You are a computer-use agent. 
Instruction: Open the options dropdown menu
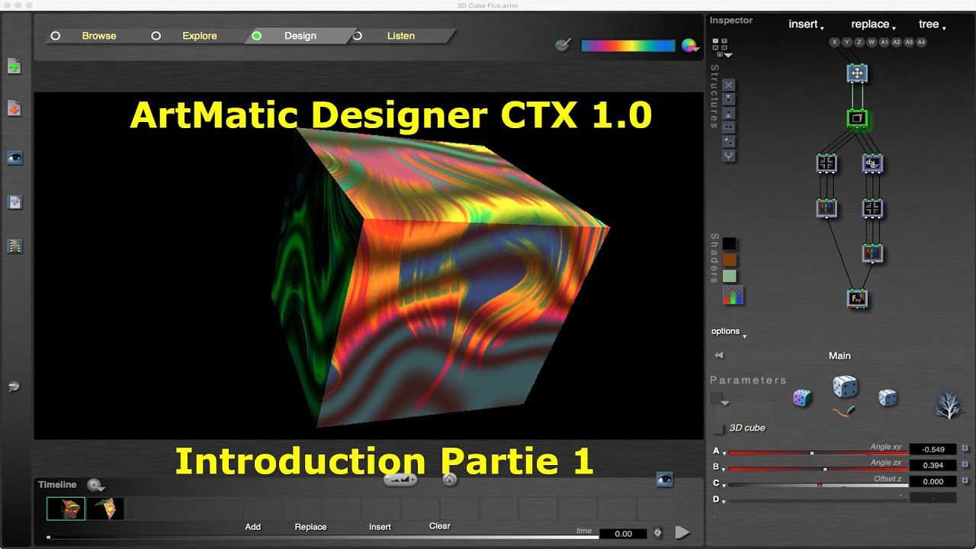(x=729, y=332)
